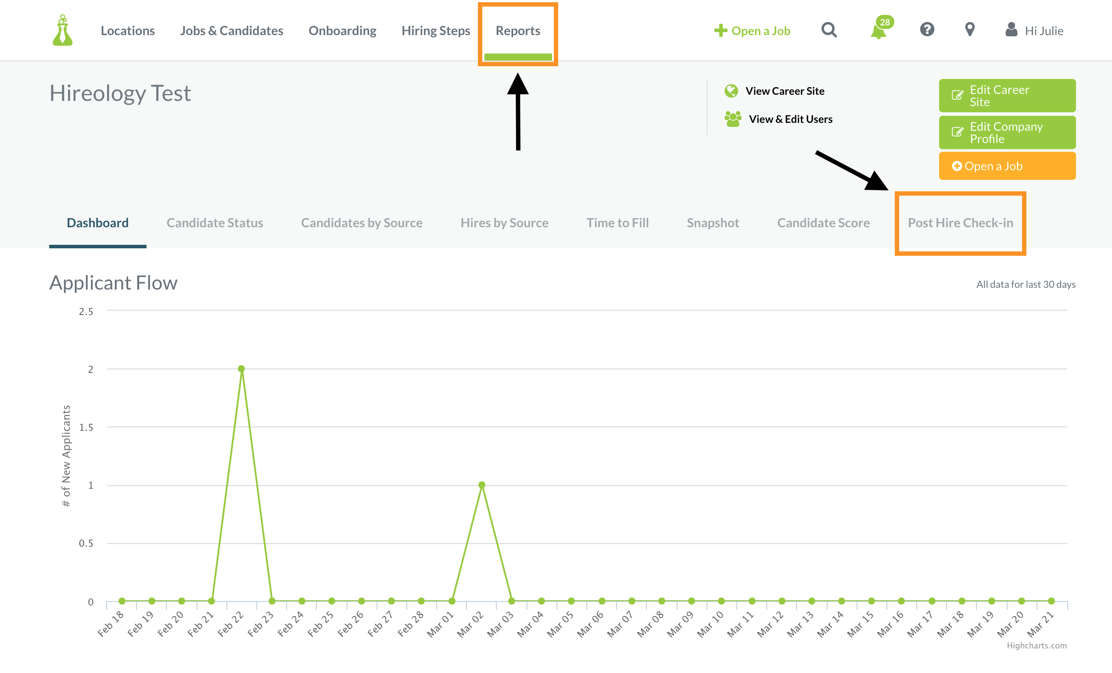Switch to the Candidates by Source tab
1112x673 pixels.
[362, 223]
